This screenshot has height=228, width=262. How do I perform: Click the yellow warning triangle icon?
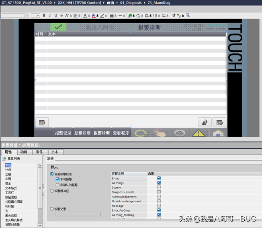pyautogui.click(x=198, y=133)
